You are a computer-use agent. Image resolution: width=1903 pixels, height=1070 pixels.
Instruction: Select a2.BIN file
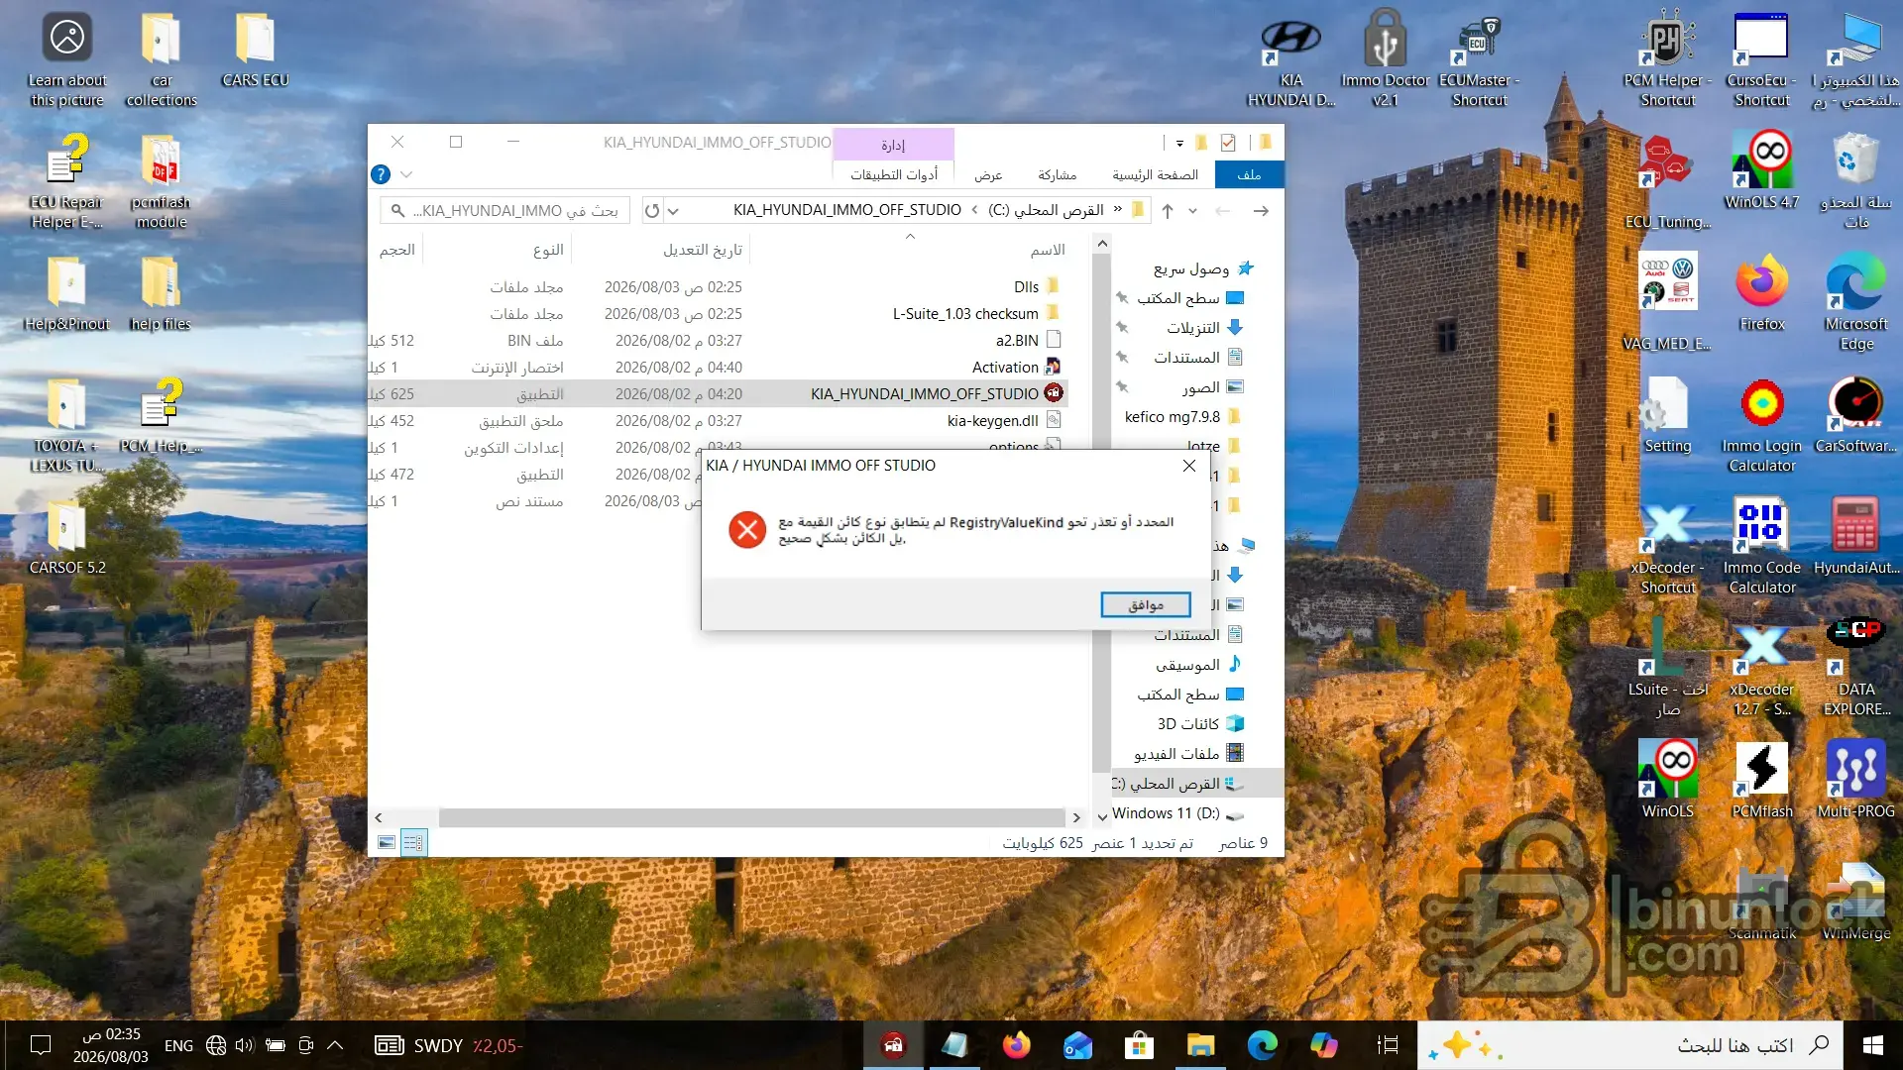tap(718, 340)
